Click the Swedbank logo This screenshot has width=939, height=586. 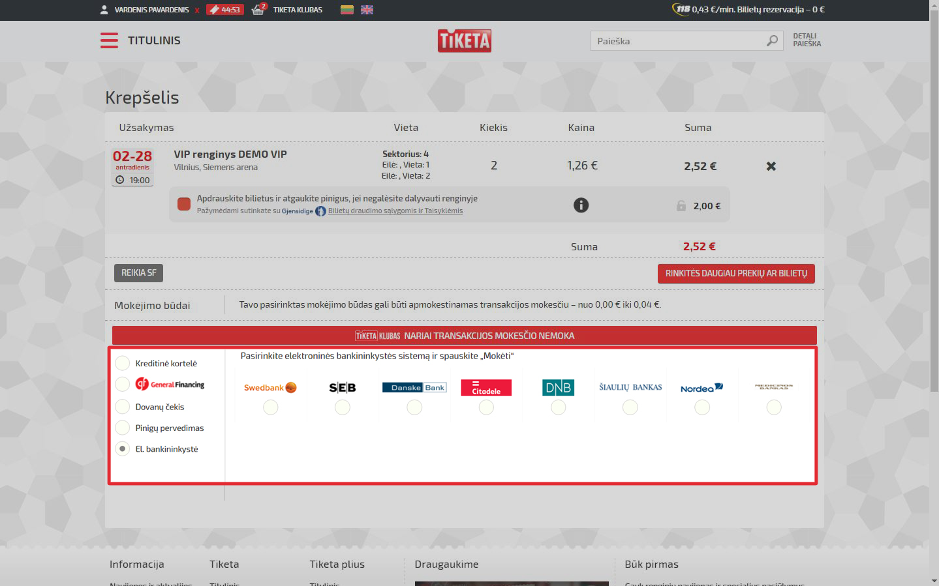[x=270, y=387]
